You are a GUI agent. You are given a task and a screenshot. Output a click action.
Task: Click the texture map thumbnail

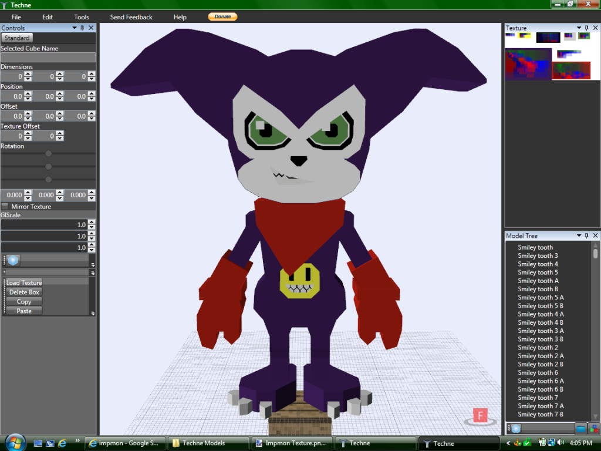pyautogui.click(x=552, y=56)
